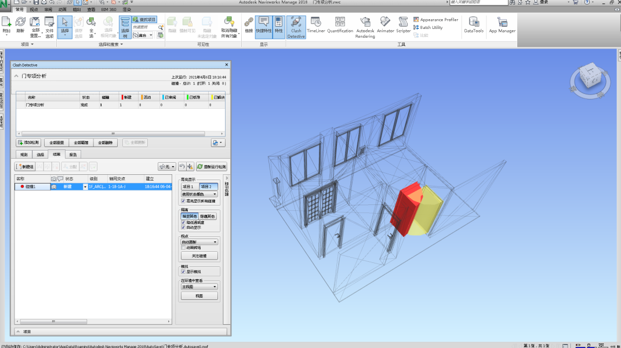Open Autodesk Rendering tool
Viewport: 621px width, 348px height.
(365, 27)
